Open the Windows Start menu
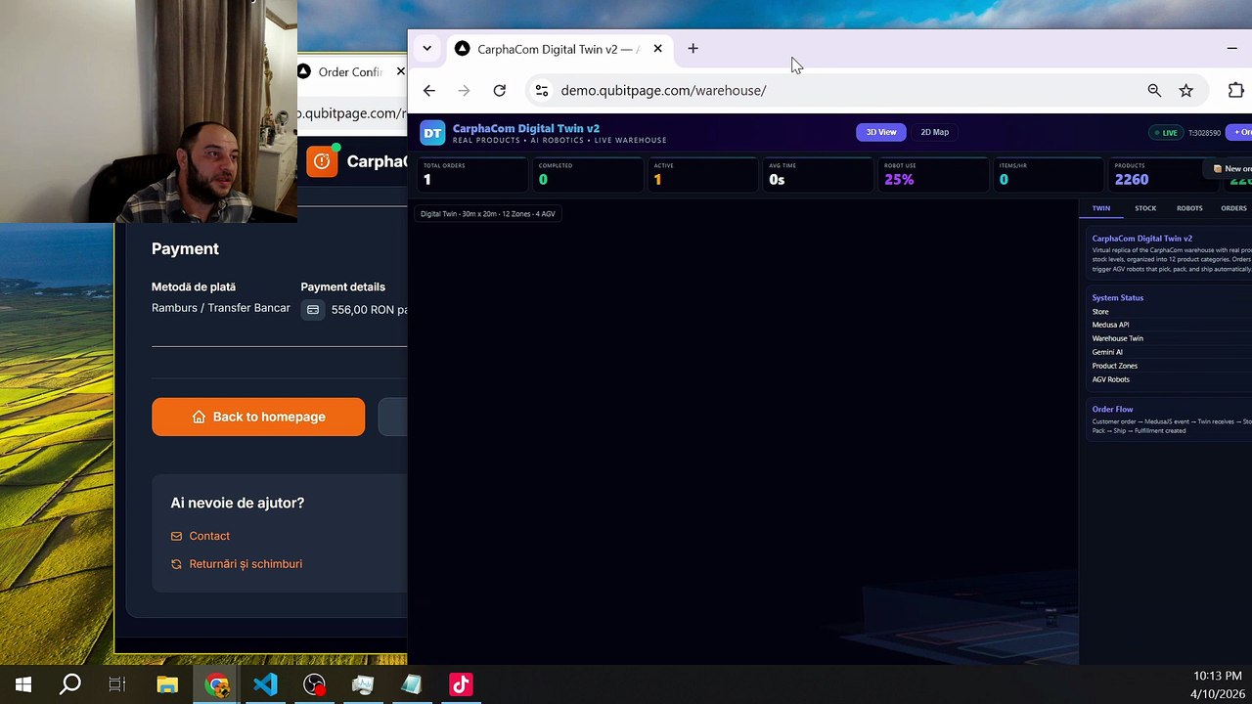Screen dimensions: 1252x704 pyautogui.click(x=23, y=684)
